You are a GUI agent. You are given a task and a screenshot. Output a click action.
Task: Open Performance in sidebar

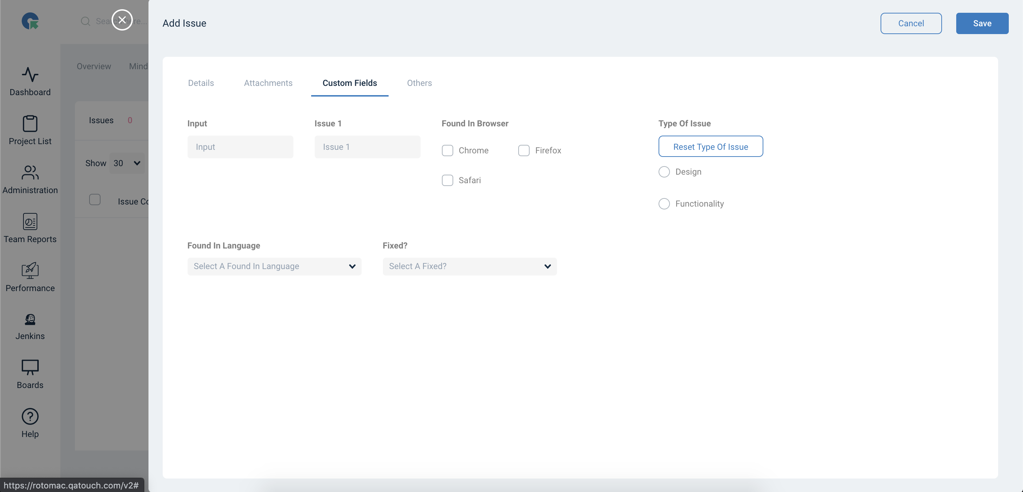point(30,277)
